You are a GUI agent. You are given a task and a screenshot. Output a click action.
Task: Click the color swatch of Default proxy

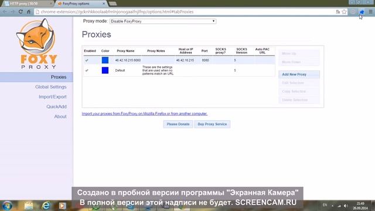pyautogui.click(x=105, y=70)
